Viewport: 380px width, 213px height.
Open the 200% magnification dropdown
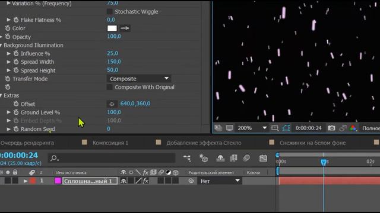(x=252, y=128)
